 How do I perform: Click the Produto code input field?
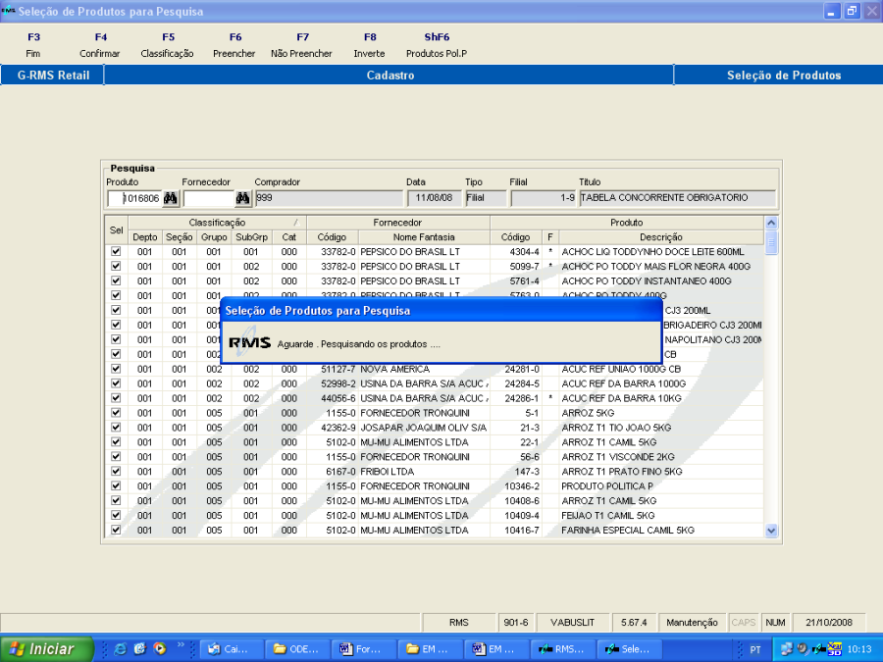pos(134,198)
